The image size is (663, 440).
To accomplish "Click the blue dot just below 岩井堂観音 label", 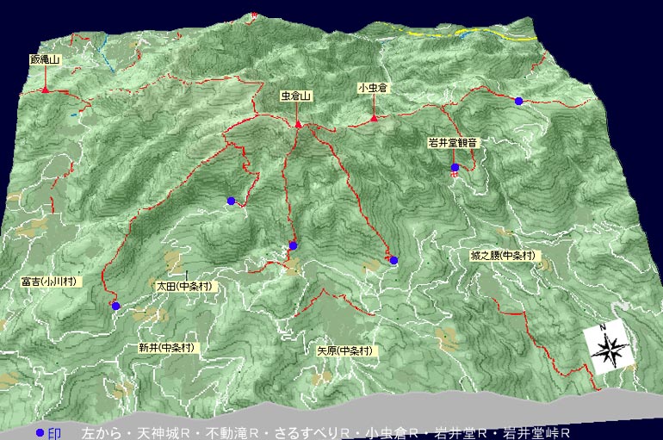I will [x=455, y=168].
